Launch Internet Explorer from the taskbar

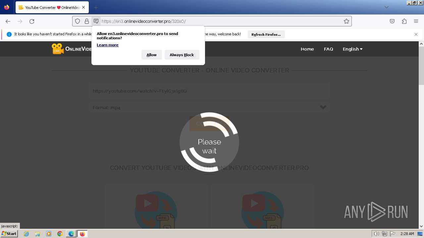[26, 234]
